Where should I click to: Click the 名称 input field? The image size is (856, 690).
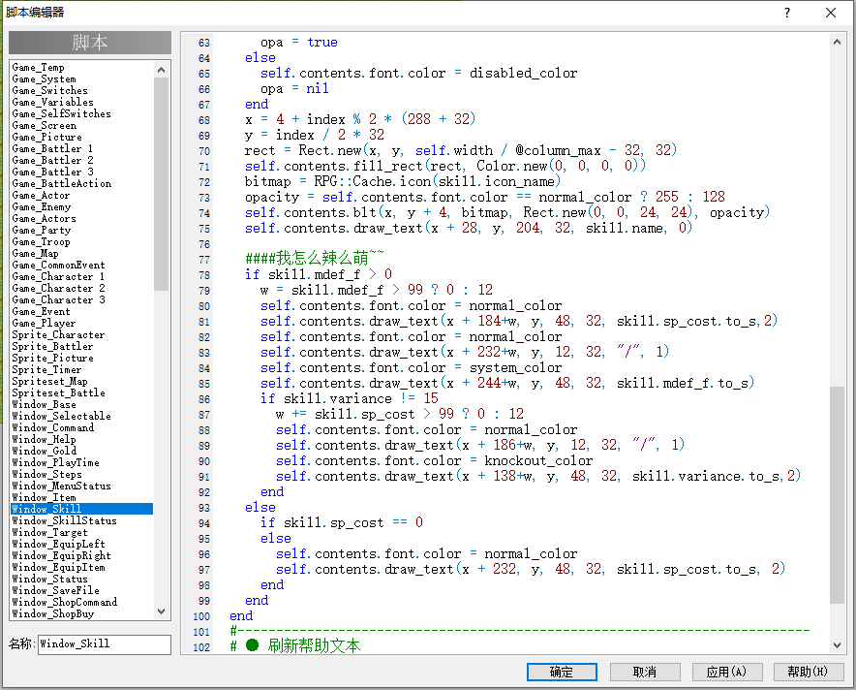click(x=105, y=644)
